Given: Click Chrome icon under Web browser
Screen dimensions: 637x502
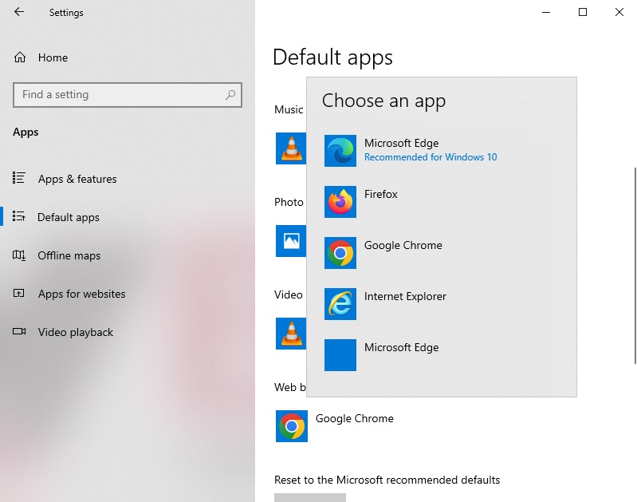Looking at the screenshot, I should 292,426.
